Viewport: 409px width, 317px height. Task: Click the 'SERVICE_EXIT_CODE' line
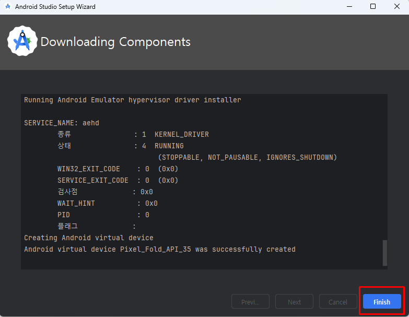tap(118, 180)
